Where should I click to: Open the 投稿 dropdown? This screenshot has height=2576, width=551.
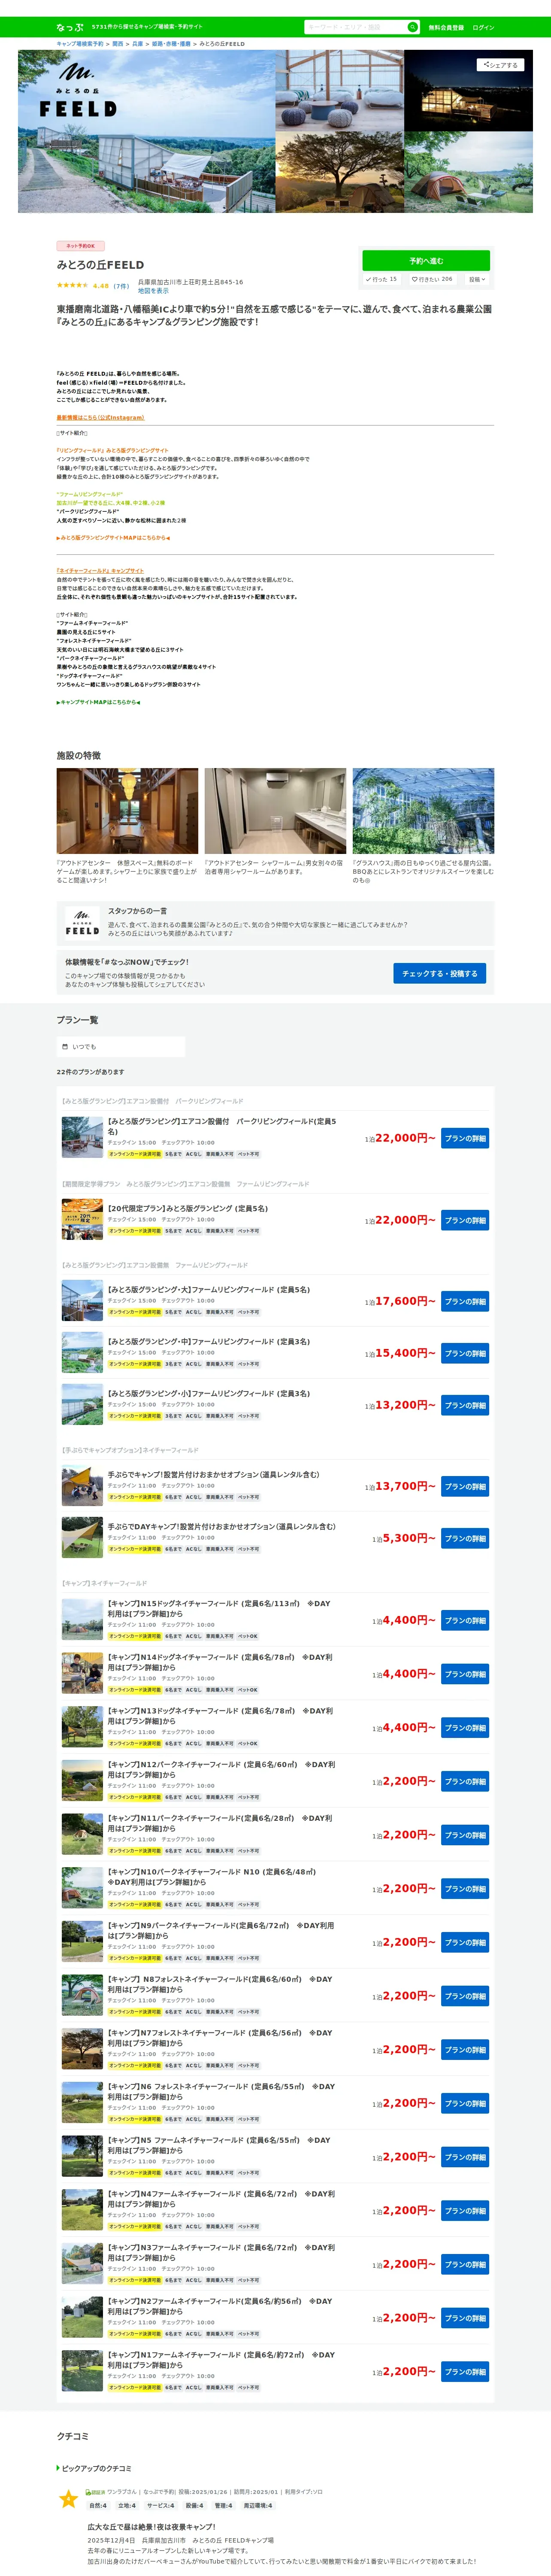click(x=477, y=279)
